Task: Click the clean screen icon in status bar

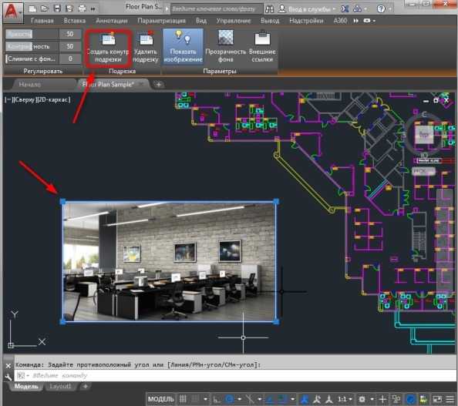Action: pos(437,399)
